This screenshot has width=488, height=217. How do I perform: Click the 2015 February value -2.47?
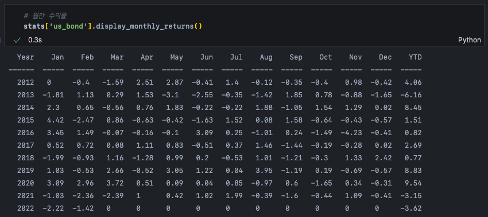(x=83, y=120)
